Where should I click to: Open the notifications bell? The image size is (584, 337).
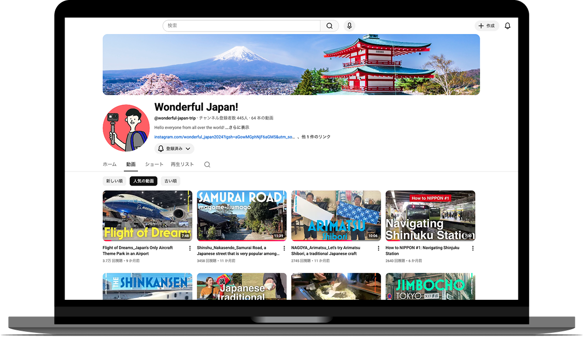tap(507, 25)
